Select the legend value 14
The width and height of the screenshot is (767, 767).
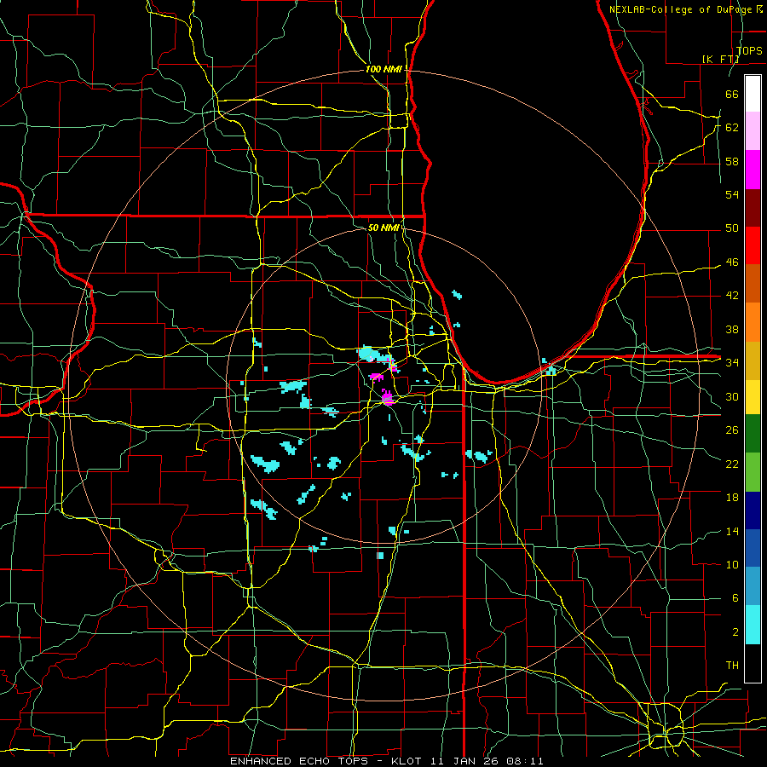732,531
